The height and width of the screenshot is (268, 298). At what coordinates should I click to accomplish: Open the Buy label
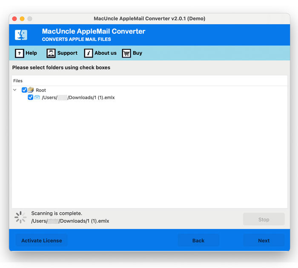[x=138, y=53]
